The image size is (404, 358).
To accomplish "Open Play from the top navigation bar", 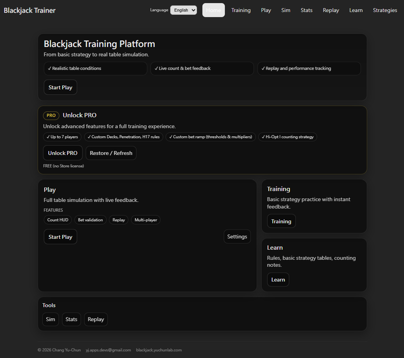I will 266,10.
